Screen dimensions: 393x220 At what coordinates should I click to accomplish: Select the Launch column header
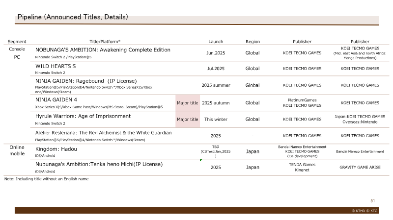pos(216,42)
